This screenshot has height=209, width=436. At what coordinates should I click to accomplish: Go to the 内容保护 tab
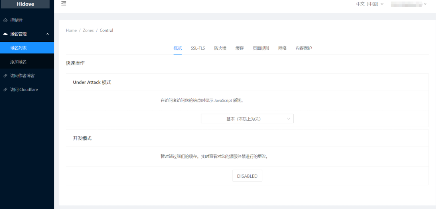coord(304,48)
